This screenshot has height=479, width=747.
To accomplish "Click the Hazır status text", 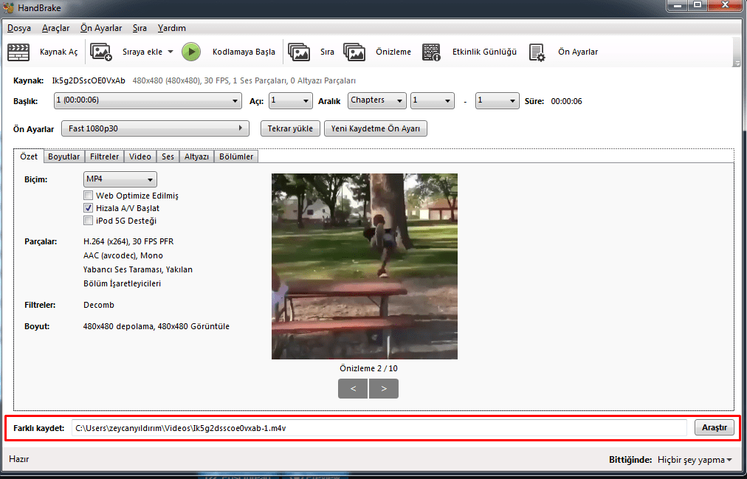I will tap(19, 460).
